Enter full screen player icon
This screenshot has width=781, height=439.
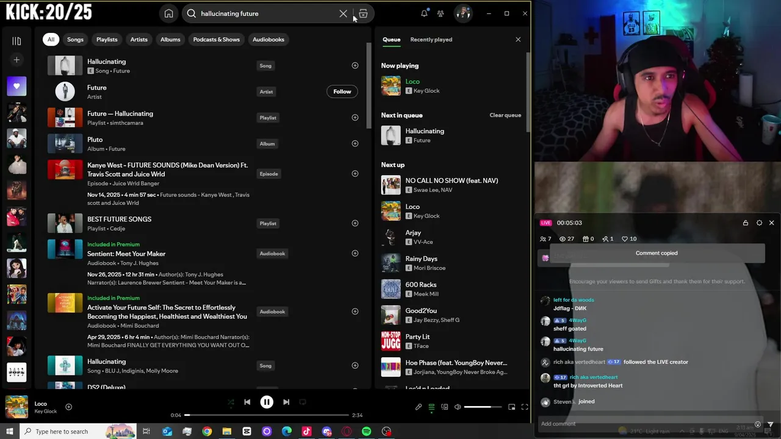tap(525, 407)
